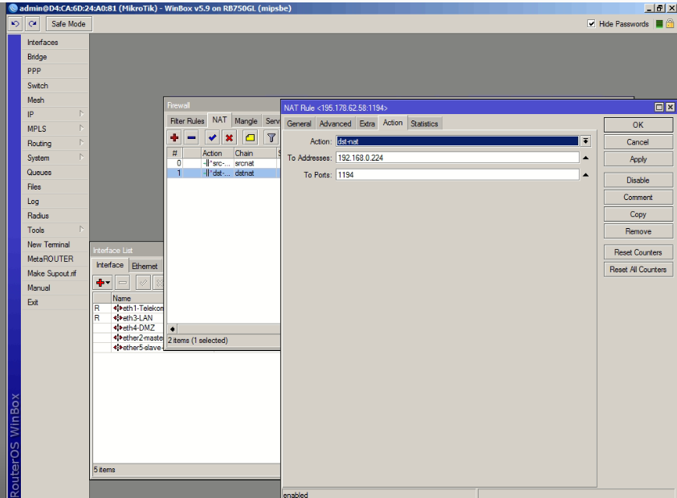Click the Comment button in NAT Rule
The image size is (677, 498).
(x=638, y=197)
